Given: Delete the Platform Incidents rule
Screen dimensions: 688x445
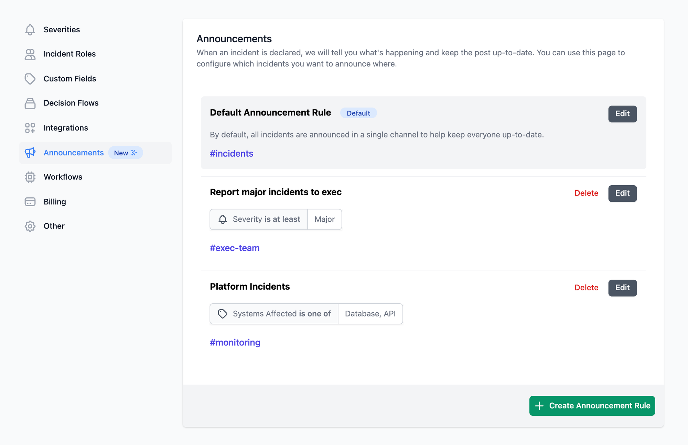Looking at the screenshot, I should [586, 288].
